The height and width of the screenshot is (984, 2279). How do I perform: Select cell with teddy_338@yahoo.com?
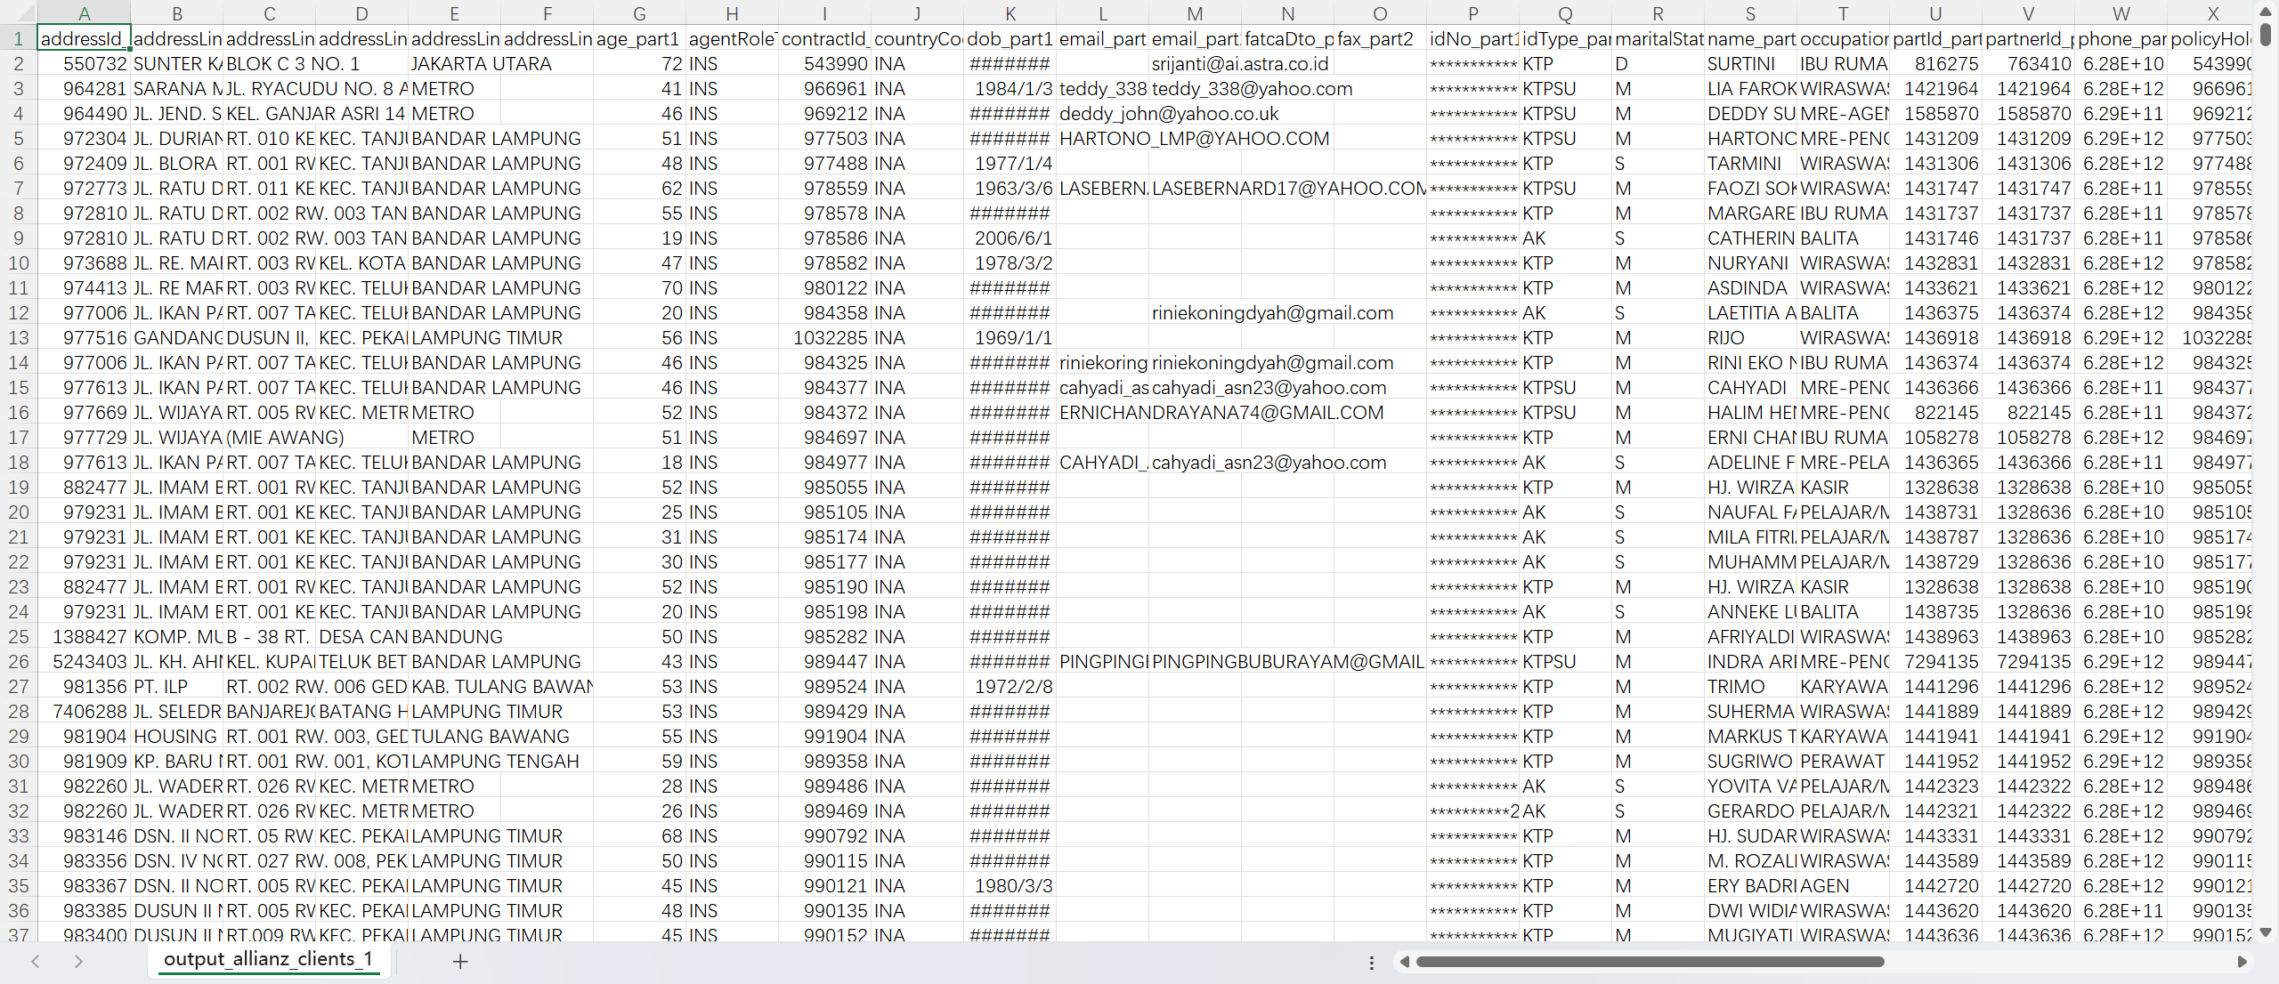click(x=1253, y=89)
